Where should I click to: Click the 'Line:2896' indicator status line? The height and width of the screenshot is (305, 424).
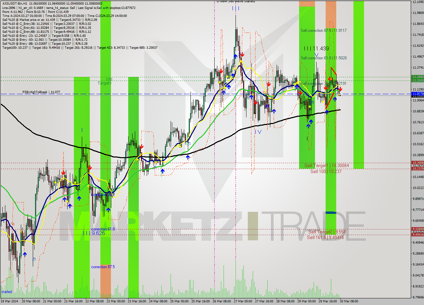[x=69, y=8]
